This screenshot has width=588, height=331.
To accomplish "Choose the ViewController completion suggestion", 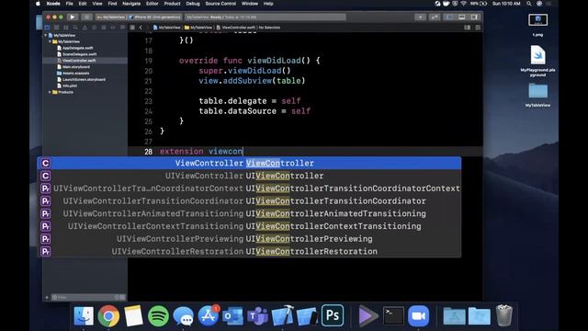I will click(249, 164).
